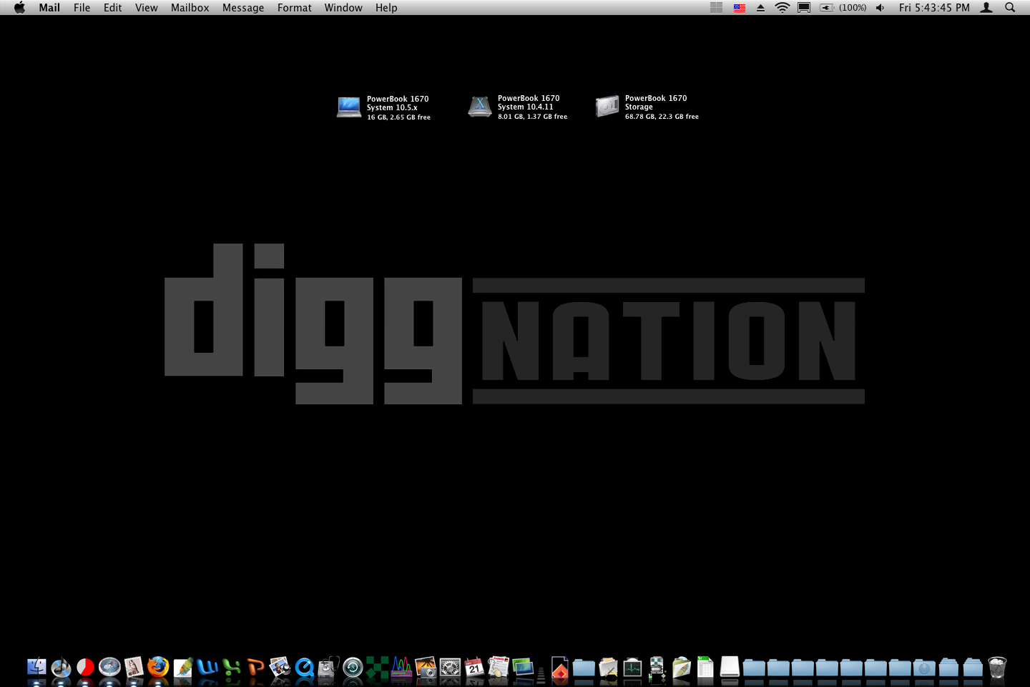Launch Image Capture camera icon in Dock

click(x=426, y=668)
